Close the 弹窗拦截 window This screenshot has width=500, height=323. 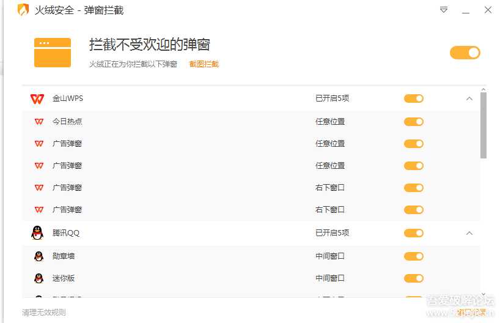(x=488, y=10)
